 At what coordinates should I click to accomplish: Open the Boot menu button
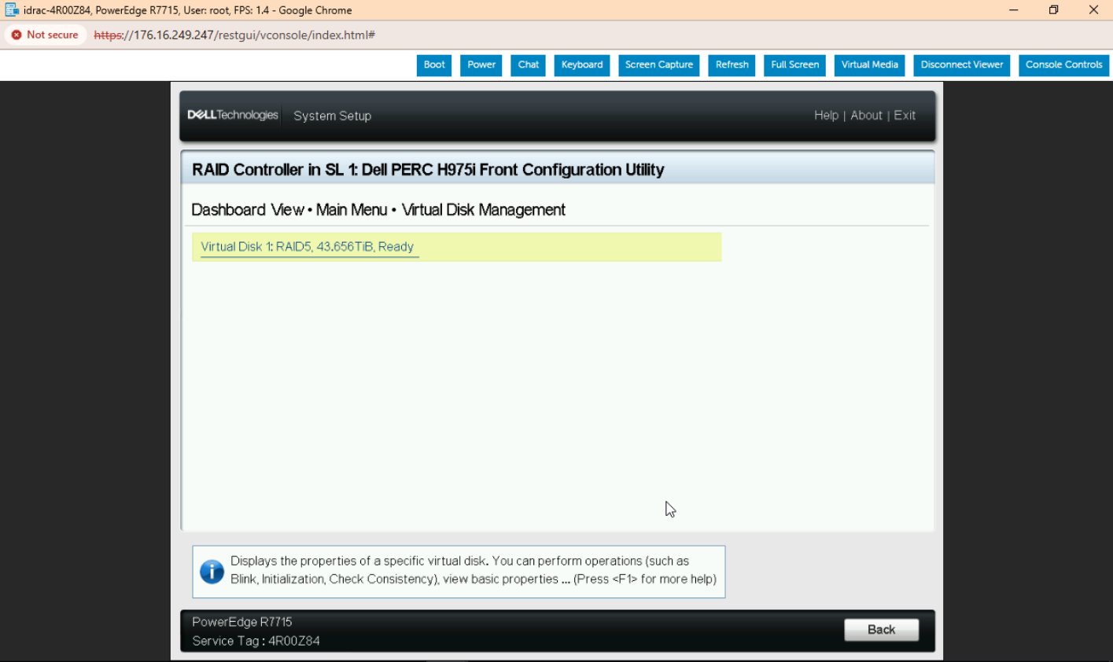coord(434,65)
